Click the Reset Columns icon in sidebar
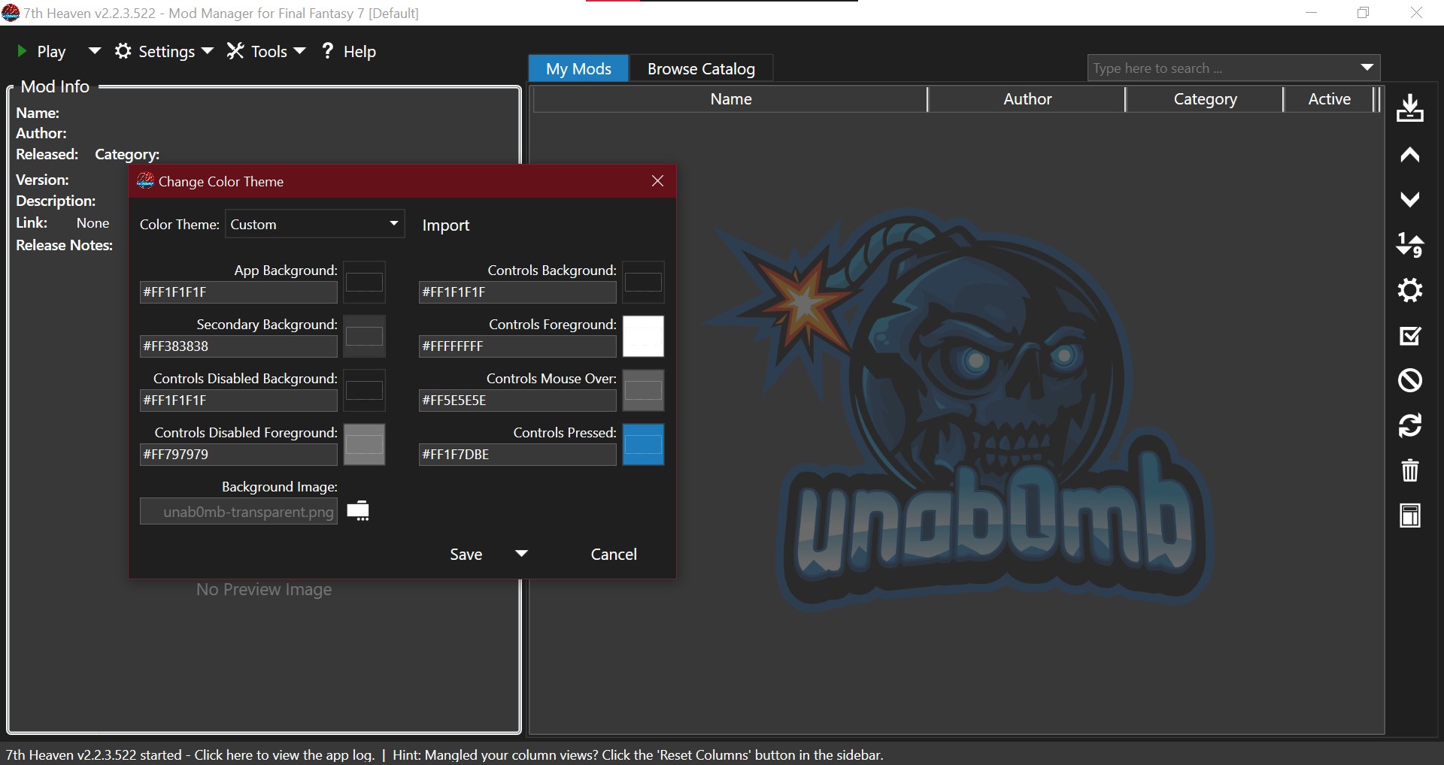1444x765 pixels. (x=1410, y=516)
